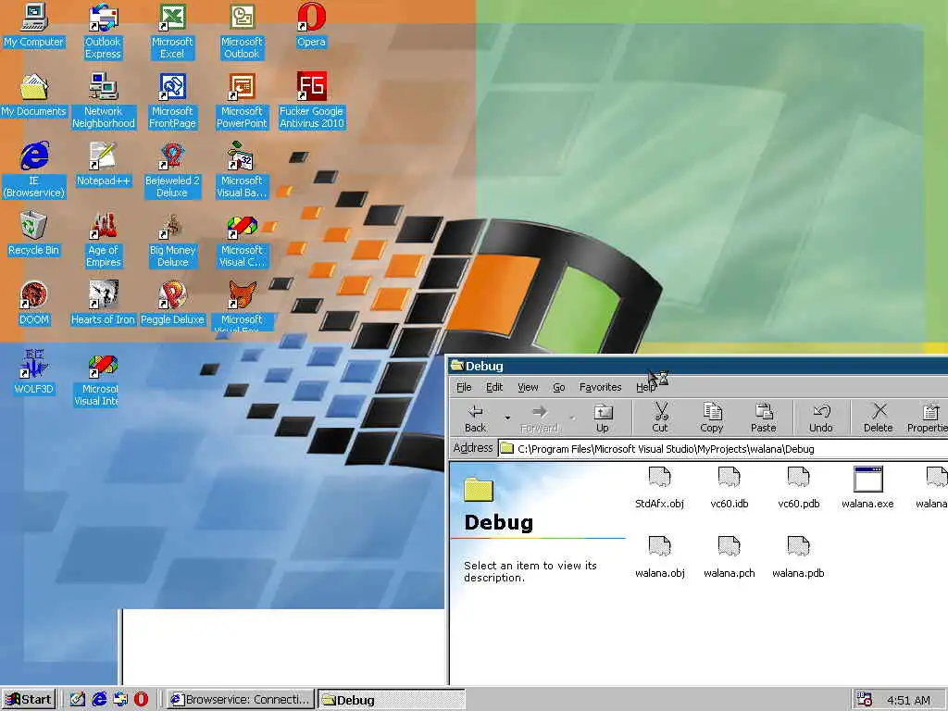Click the Delete toolbar button
Viewport: 948px width, 711px height.
pos(878,418)
